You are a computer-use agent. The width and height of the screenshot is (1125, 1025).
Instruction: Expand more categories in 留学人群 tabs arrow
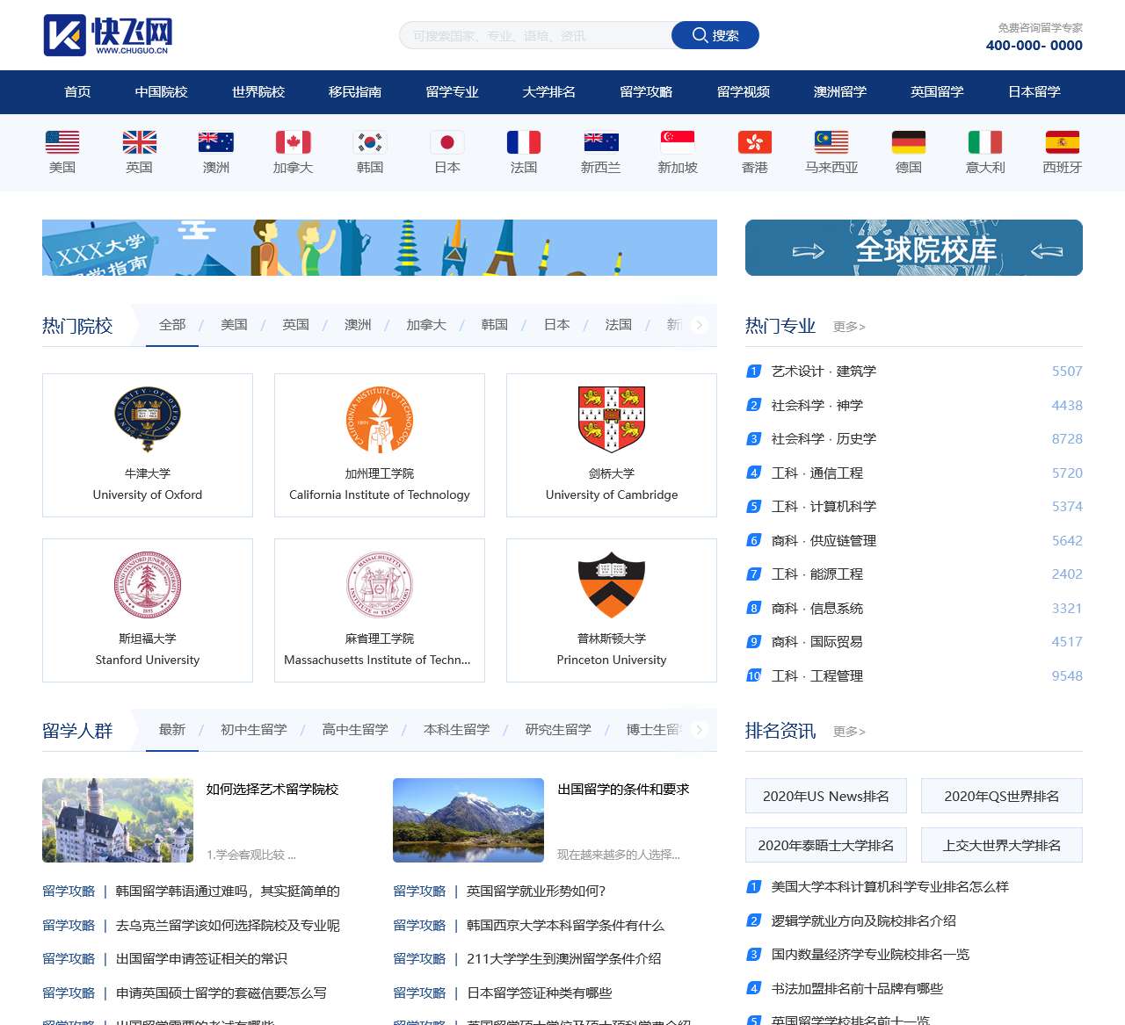point(700,730)
